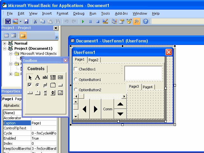
Task: Click the horizontal scrollbar thumb on the form
Action: [82, 96]
